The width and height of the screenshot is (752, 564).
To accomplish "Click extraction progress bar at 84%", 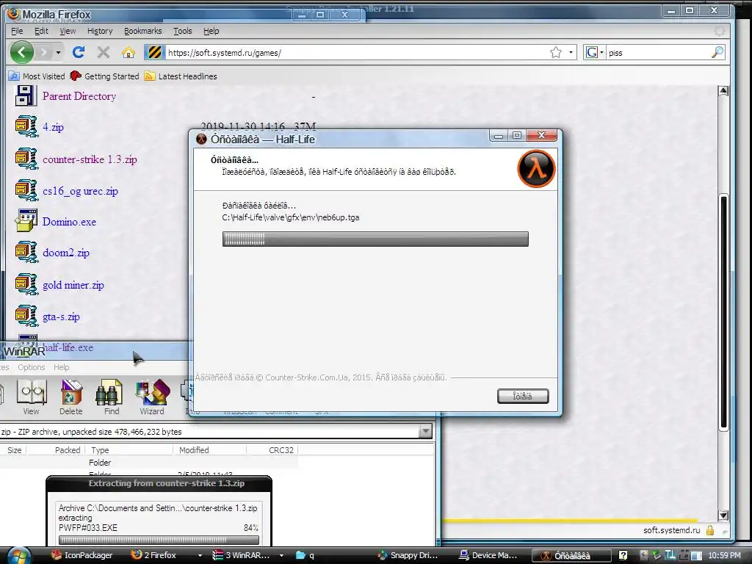I will click(x=159, y=540).
